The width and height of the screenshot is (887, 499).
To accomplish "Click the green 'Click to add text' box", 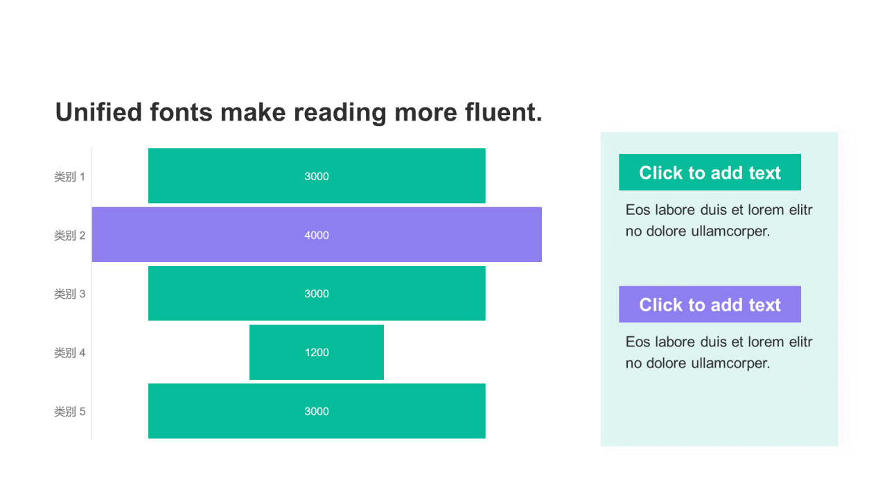I will (x=710, y=173).
